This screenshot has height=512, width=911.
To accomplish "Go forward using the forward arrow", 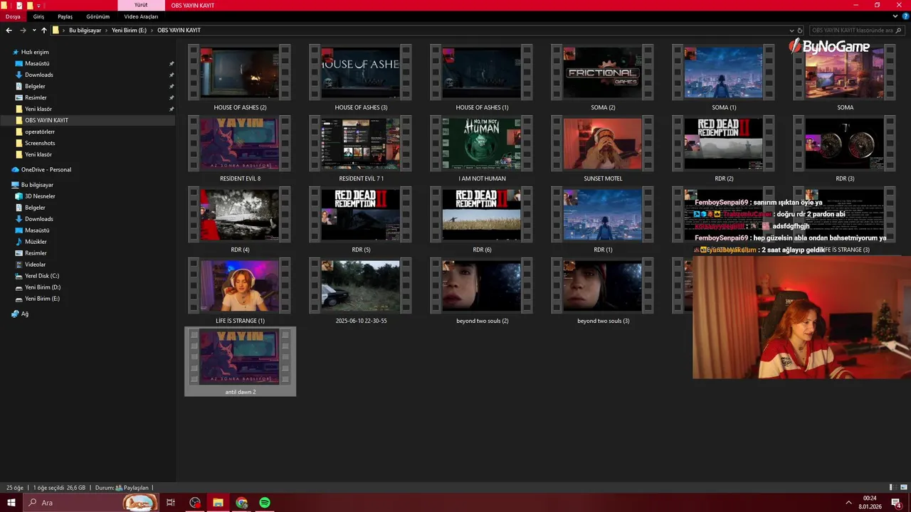I will click(23, 31).
